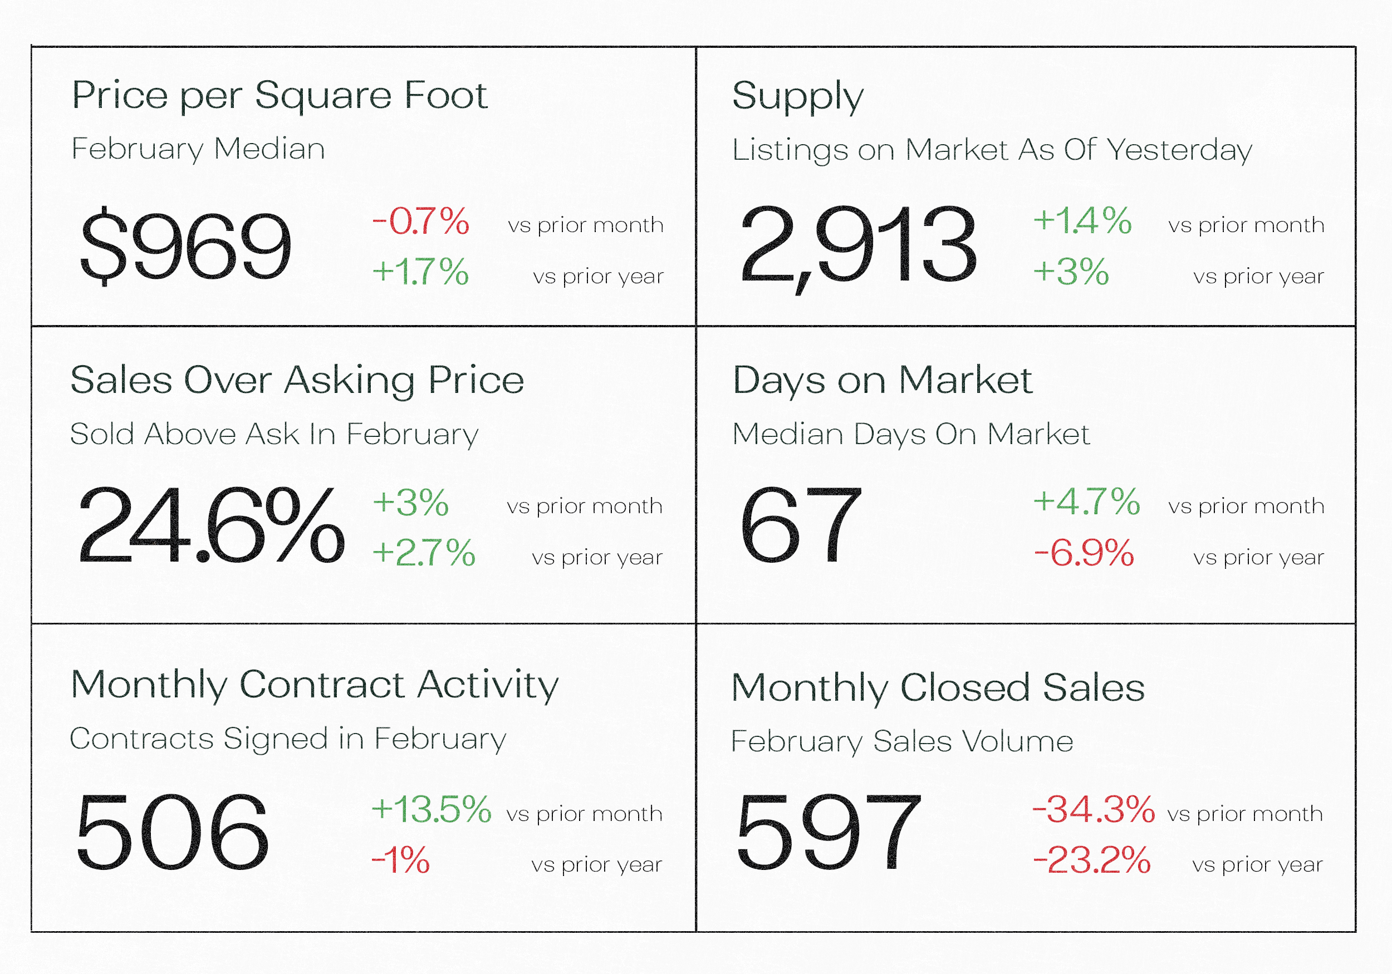The image size is (1392, 974).
Task: Click the Sales Over Asking Price heading
Action: pos(297,381)
